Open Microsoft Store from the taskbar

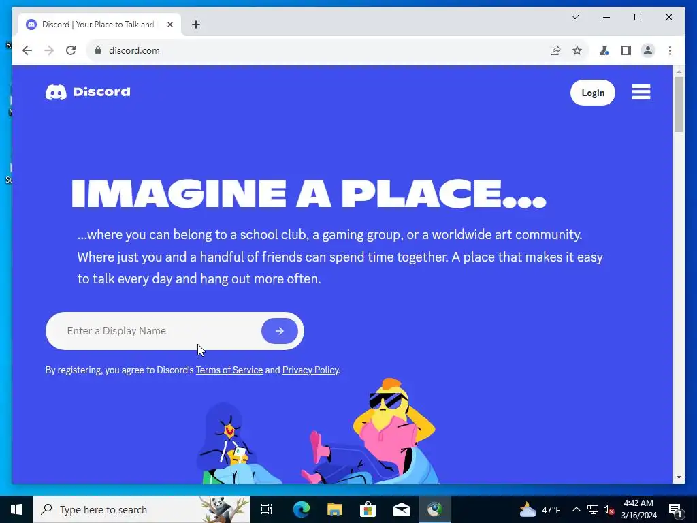(368, 509)
